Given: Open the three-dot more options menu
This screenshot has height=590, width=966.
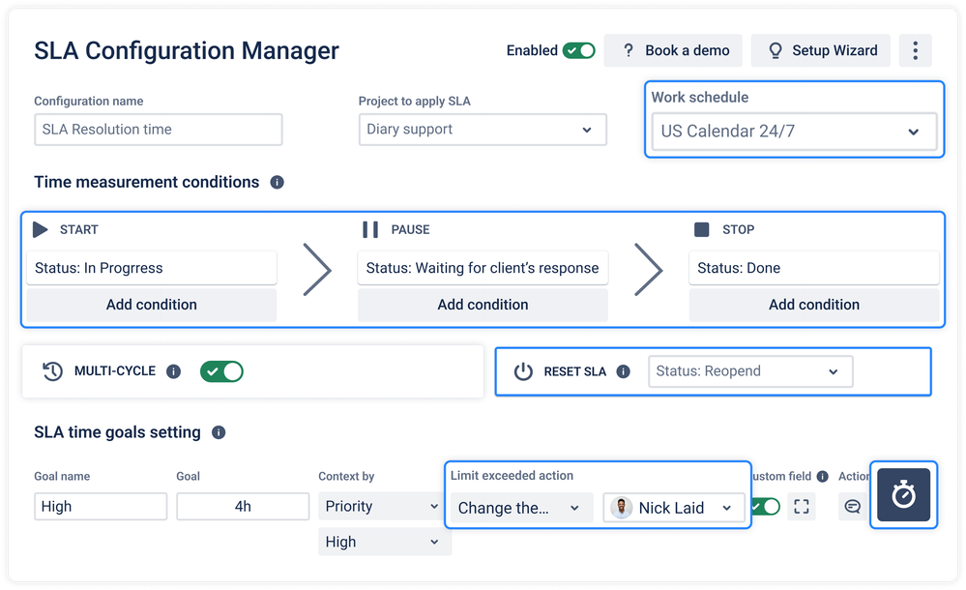Looking at the screenshot, I should (915, 50).
